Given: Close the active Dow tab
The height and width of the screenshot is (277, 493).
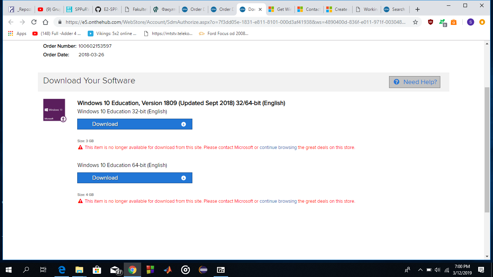Looking at the screenshot, I should point(260,9).
